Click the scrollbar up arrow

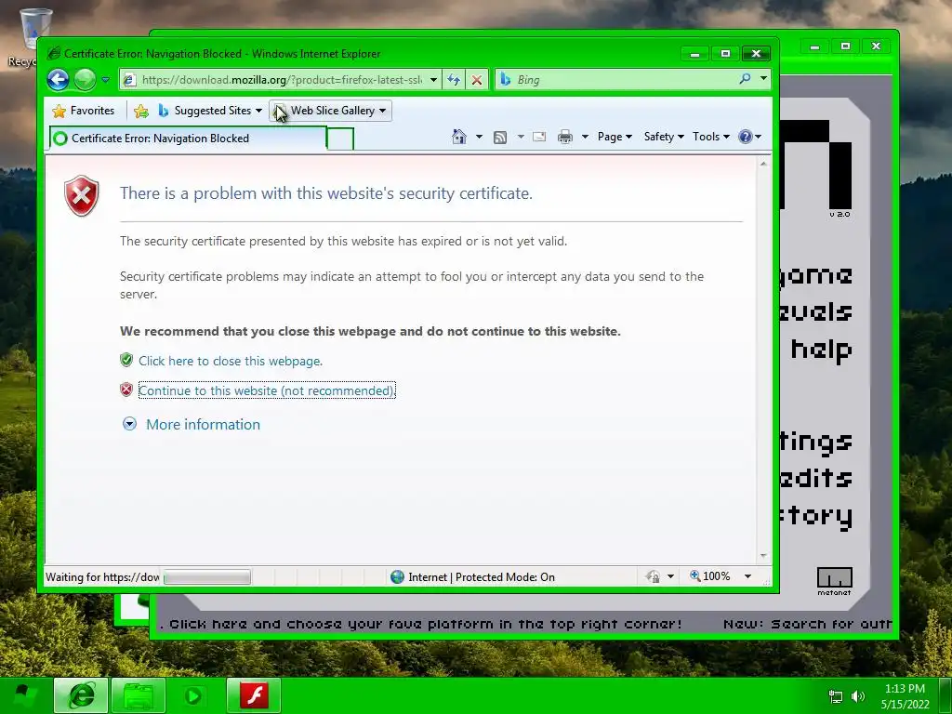pyautogui.click(x=763, y=164)
